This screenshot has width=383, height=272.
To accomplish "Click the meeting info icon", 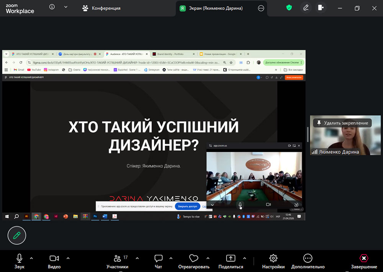I will 52,7.
